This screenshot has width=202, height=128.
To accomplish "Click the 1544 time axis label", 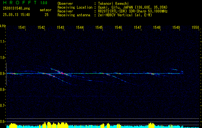I will [80, 27].
